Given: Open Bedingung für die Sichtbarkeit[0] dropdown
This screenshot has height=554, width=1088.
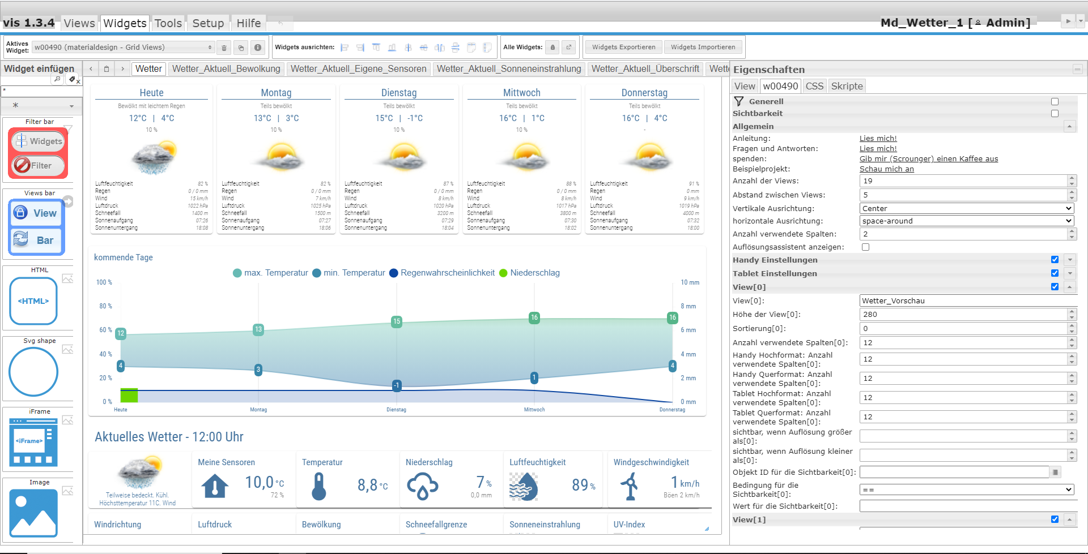Looking at the screenshot, I should click(x=967, y=489).
